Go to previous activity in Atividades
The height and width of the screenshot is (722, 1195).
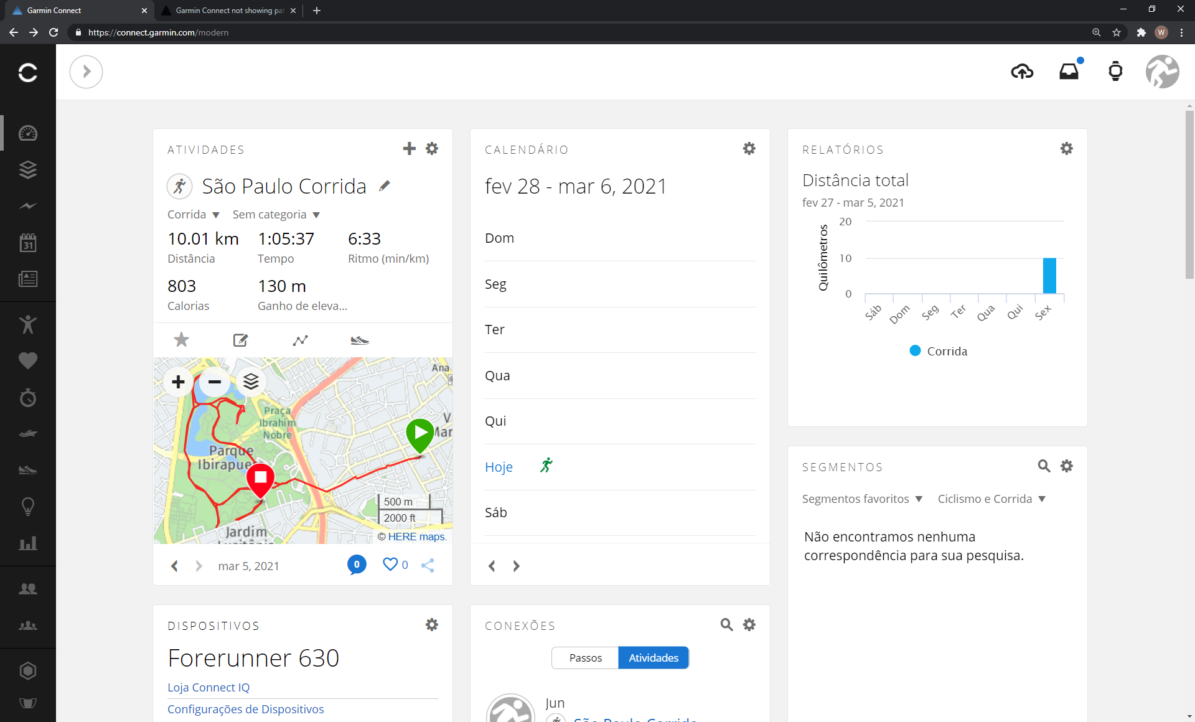coord(175,566)
